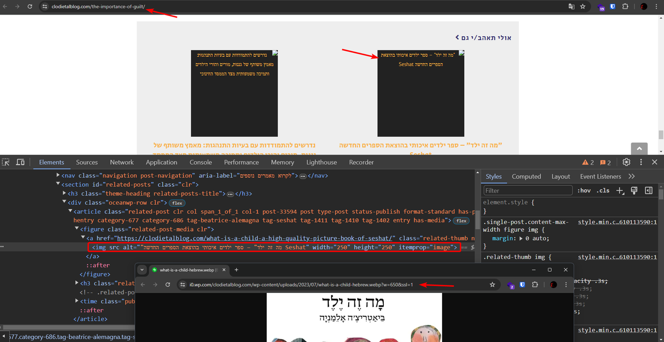Image resolution: width=664 pixels, height=342 pixels.
Task: Toggle the .cls element classes panel
Action: click(x=603, y=190)
